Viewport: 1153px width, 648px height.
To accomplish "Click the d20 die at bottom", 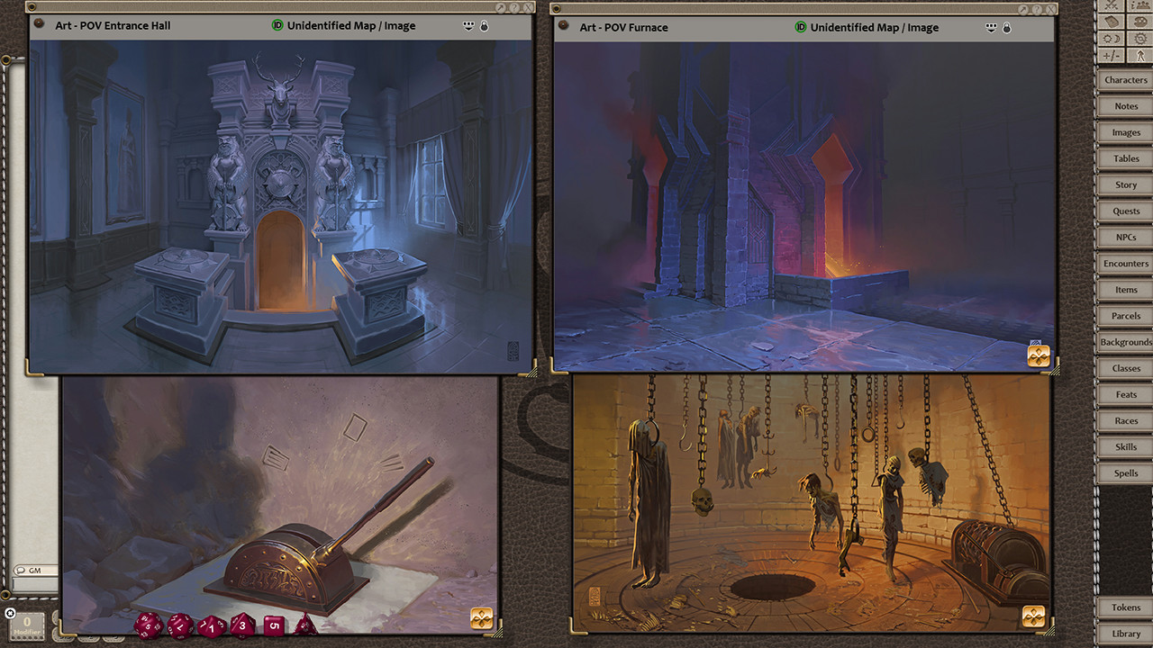I will coord(150,624).
